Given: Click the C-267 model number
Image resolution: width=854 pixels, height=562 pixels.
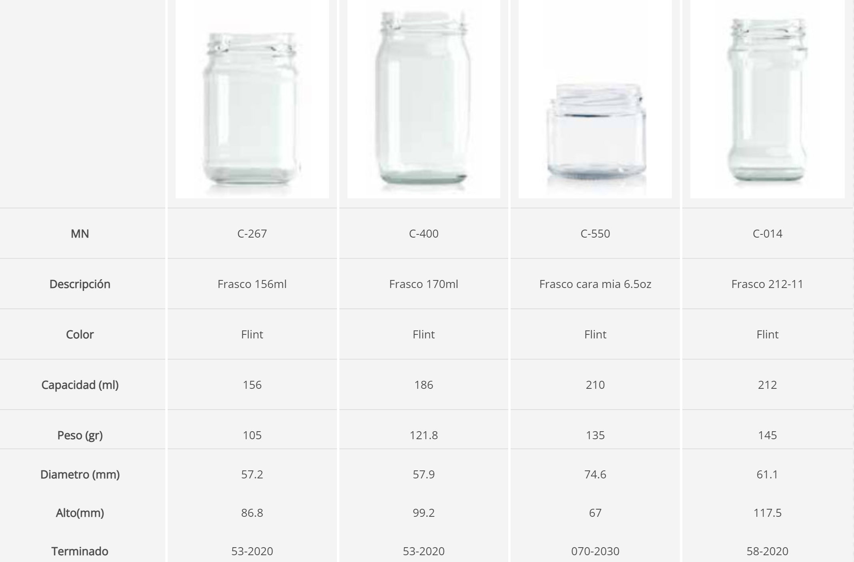Looking at the screenshot, I should 252,234.
